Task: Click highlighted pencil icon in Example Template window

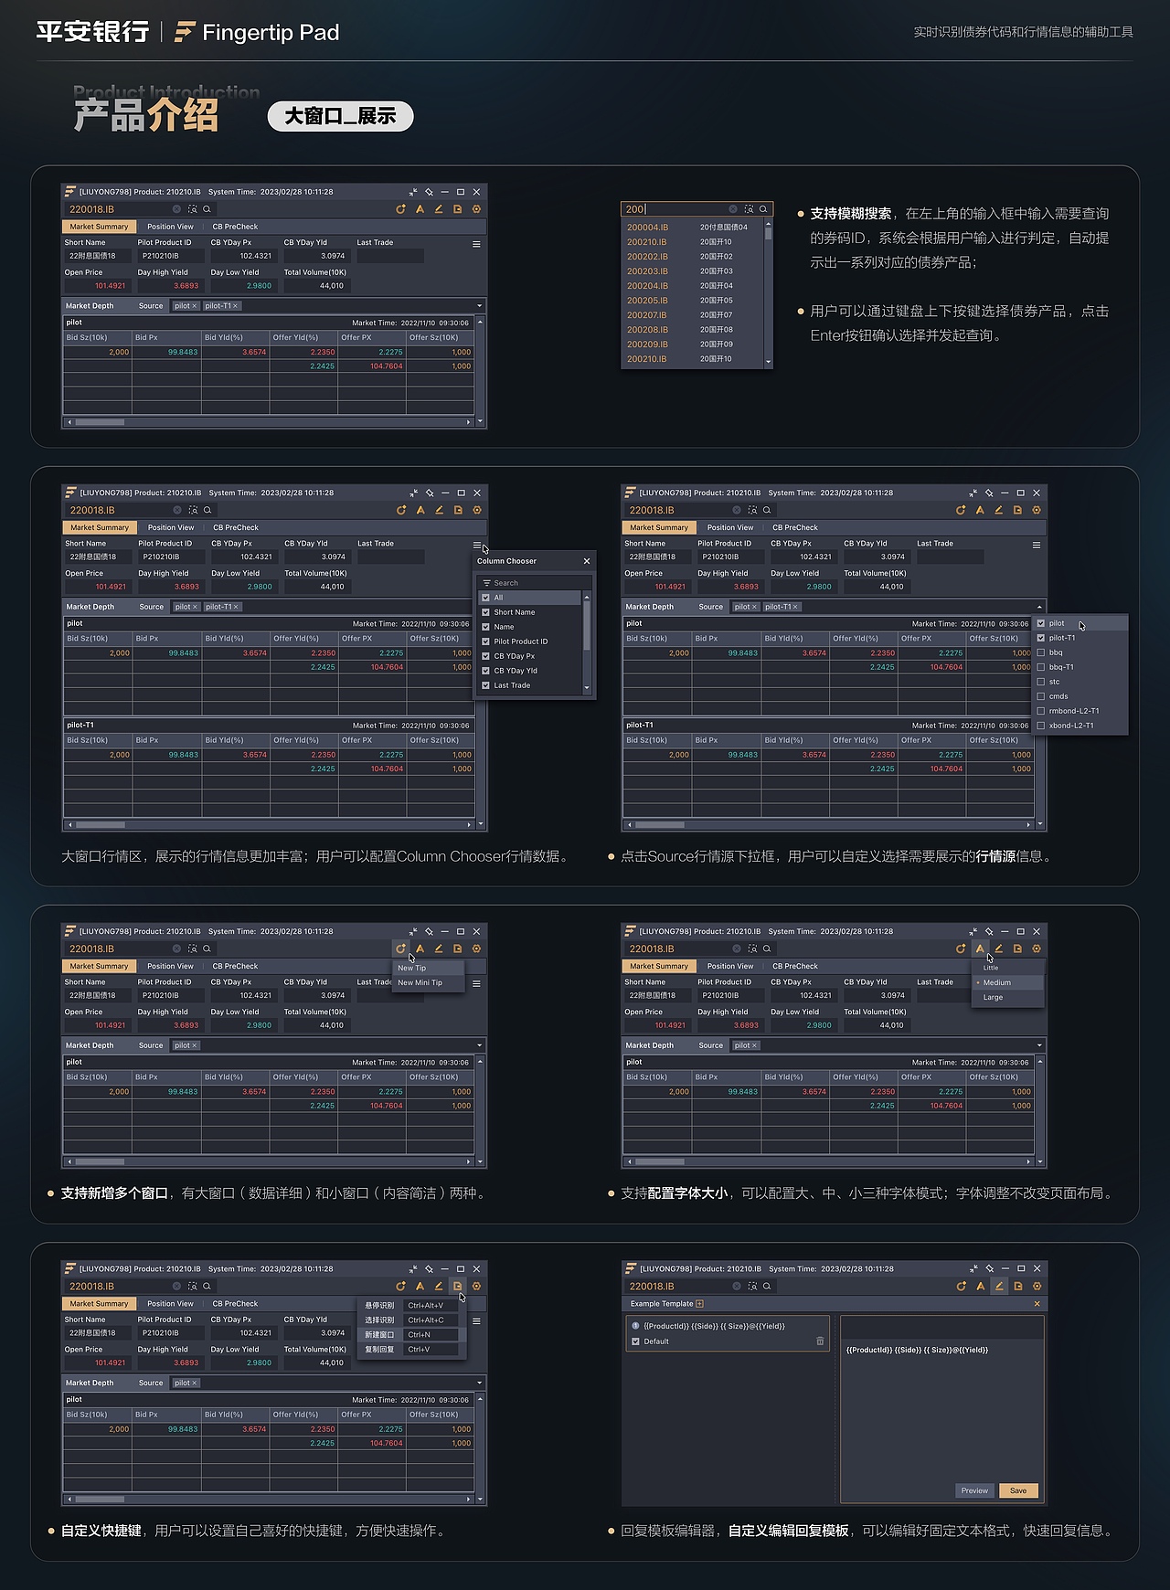Action: [999, 1286]
